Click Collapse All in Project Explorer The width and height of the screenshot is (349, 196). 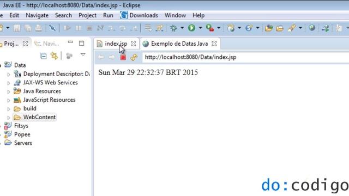click(44, 56)
